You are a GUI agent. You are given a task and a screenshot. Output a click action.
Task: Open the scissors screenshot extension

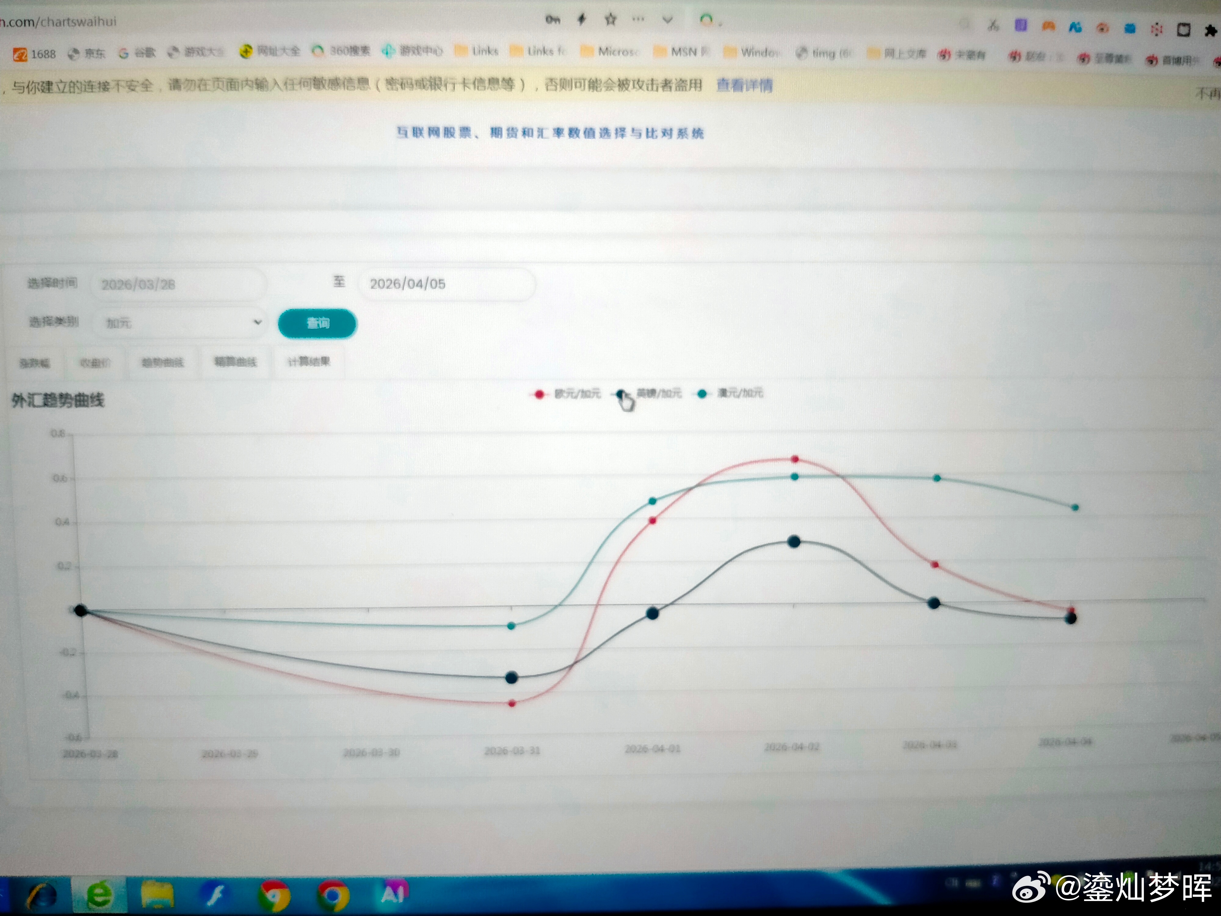(994, 25)
